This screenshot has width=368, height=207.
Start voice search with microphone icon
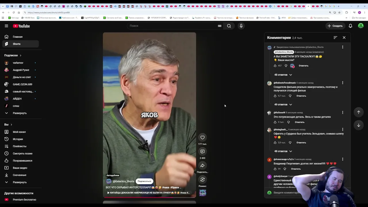(x=241, y=26)
